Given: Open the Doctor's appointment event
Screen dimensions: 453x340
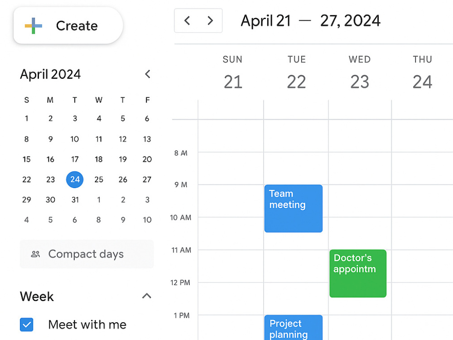Looking at the screenshot, I should 358,273.
